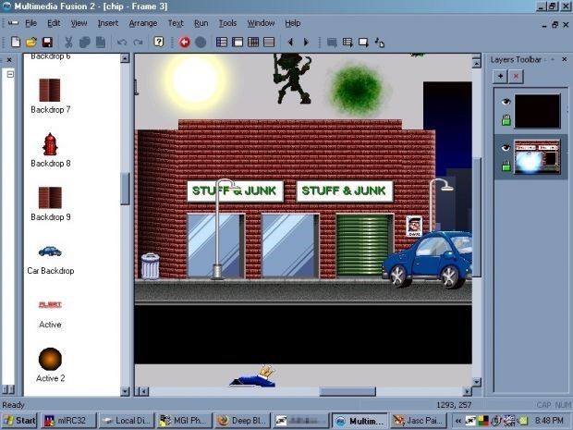Go to previous frame using left arrow

tap(290, 42)
